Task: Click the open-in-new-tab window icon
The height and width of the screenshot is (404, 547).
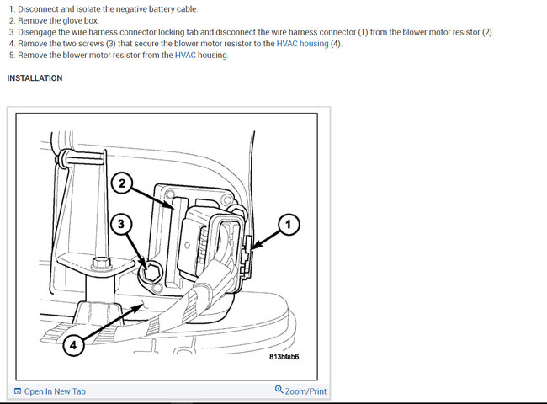Action: tap(18, 391)
